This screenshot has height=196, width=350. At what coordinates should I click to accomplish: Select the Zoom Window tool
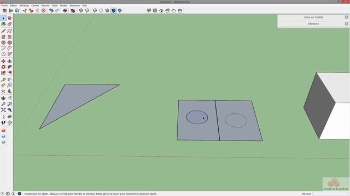(x=9, y=104)
